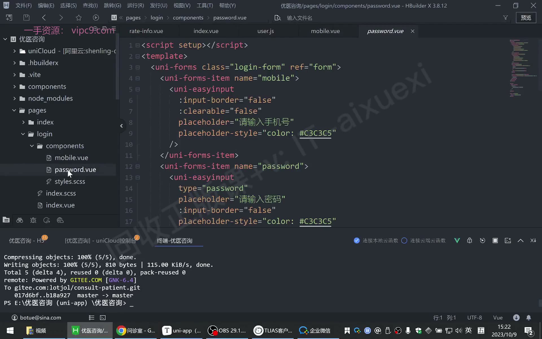Collapse the console panel with up chevron
The height and width of the screenshot is (339, 542).
(x=521, y=240)
